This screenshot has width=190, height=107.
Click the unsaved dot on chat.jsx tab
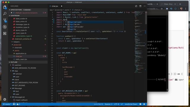[61, 6]
